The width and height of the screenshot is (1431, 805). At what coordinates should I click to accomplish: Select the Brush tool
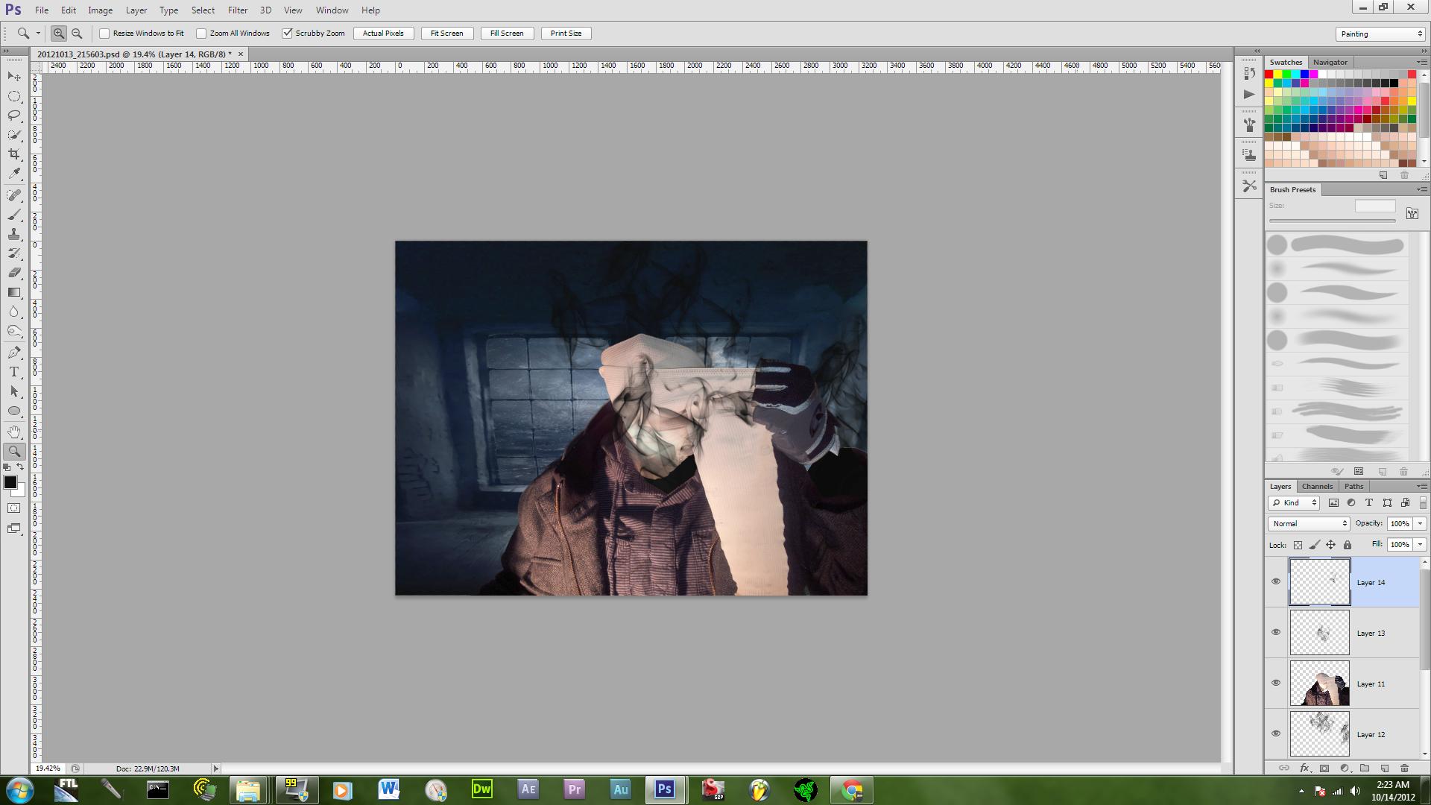coord(14,215)
